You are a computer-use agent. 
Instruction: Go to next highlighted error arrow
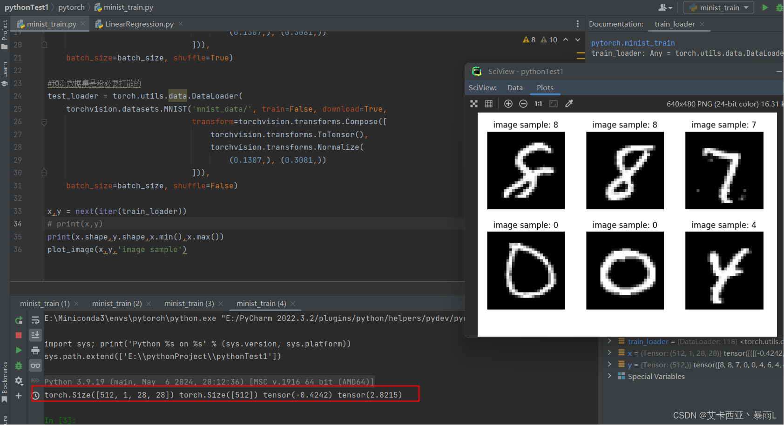tap(578, 40)
